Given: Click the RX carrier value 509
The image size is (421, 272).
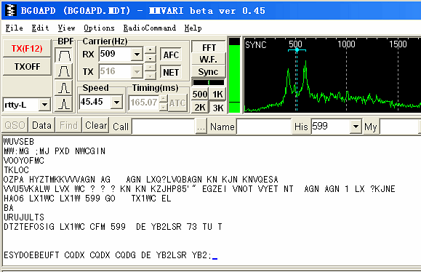Looking at the screenshot, I should point(115,55).
